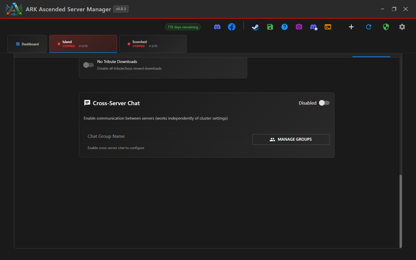Maximize the Server Manager window

pyautogui.click(x=394, y=9)
